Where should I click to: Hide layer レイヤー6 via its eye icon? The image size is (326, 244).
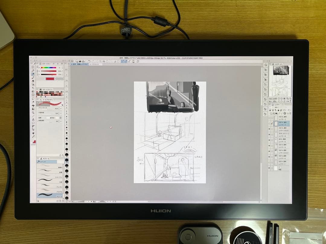point(269,134)
